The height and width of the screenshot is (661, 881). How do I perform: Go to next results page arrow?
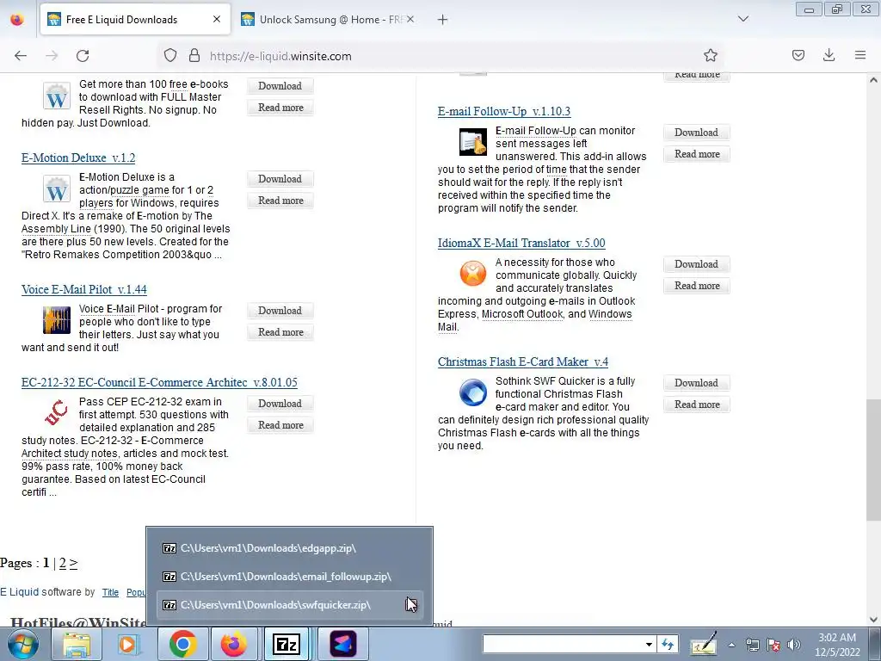[x=73, y=563]
